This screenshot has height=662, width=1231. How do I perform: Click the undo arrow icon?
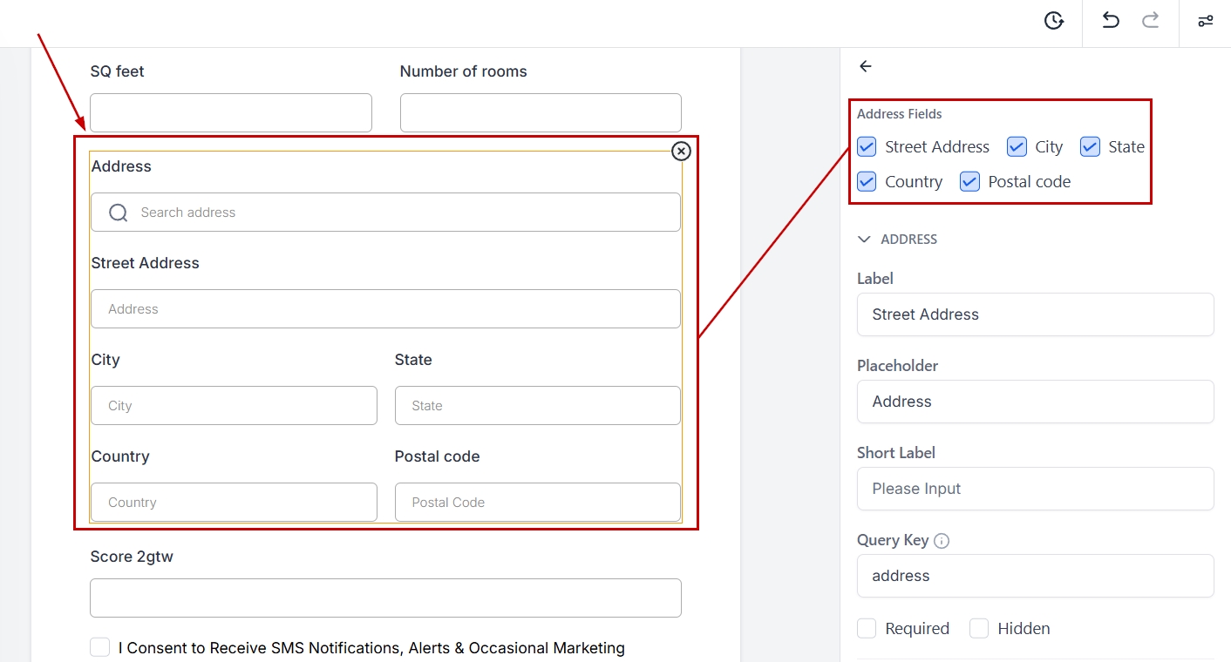coord(1110,21)
